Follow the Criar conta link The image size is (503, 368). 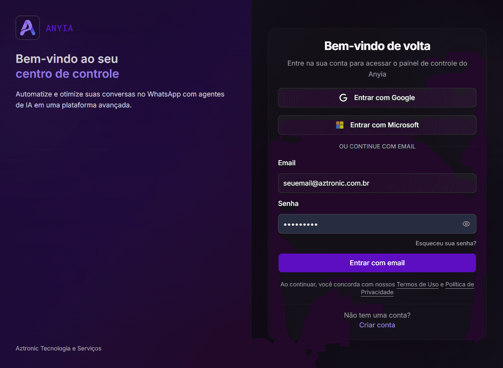click(x=377, y=325)
